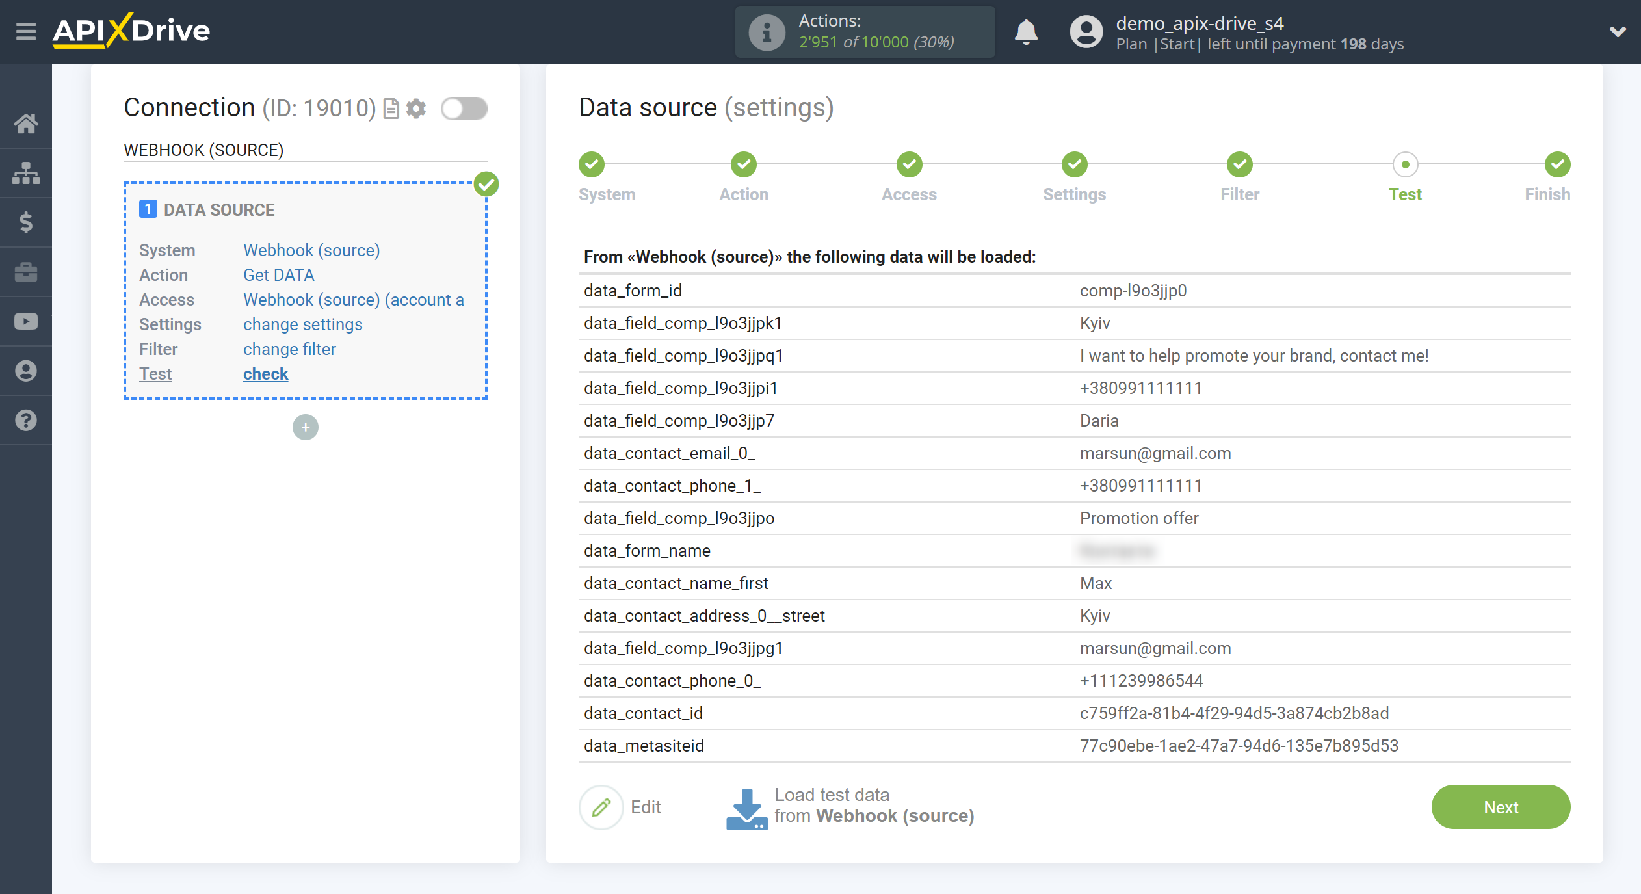Click the data source completed checkmark badge
Viewport: 1641px width, 894px height.
(x=486, y=184)
